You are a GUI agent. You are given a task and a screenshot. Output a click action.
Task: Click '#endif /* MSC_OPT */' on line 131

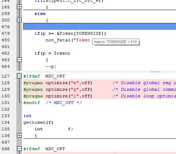coord(53,103)
